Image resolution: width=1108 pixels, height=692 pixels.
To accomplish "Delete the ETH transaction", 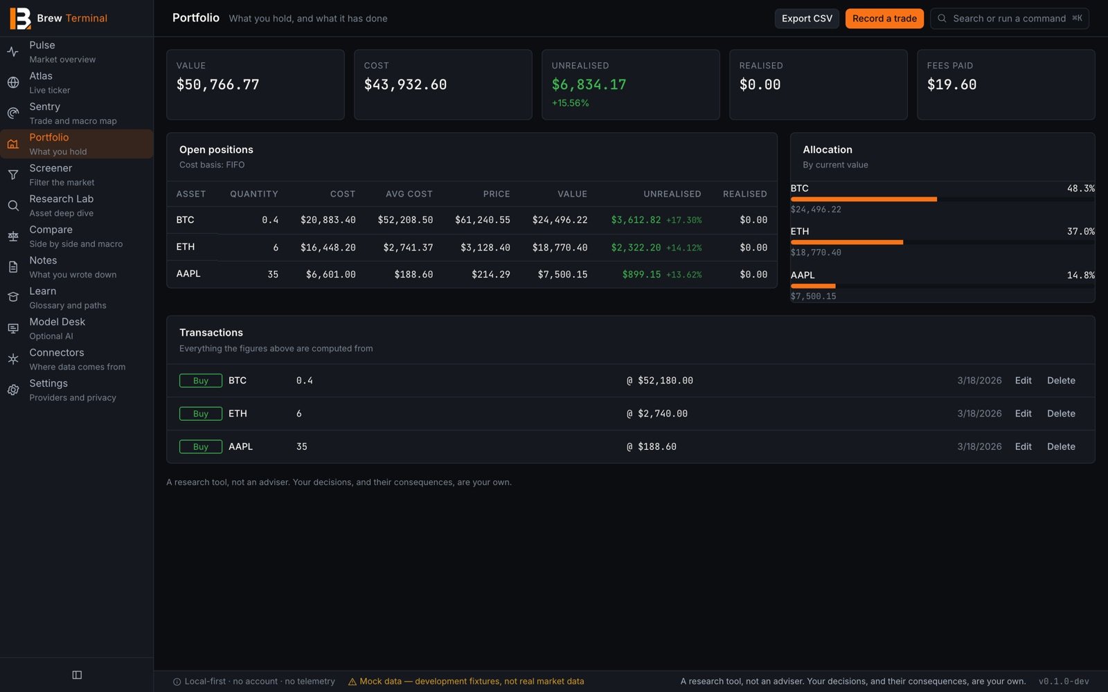I will click(x=1061, y=414).
